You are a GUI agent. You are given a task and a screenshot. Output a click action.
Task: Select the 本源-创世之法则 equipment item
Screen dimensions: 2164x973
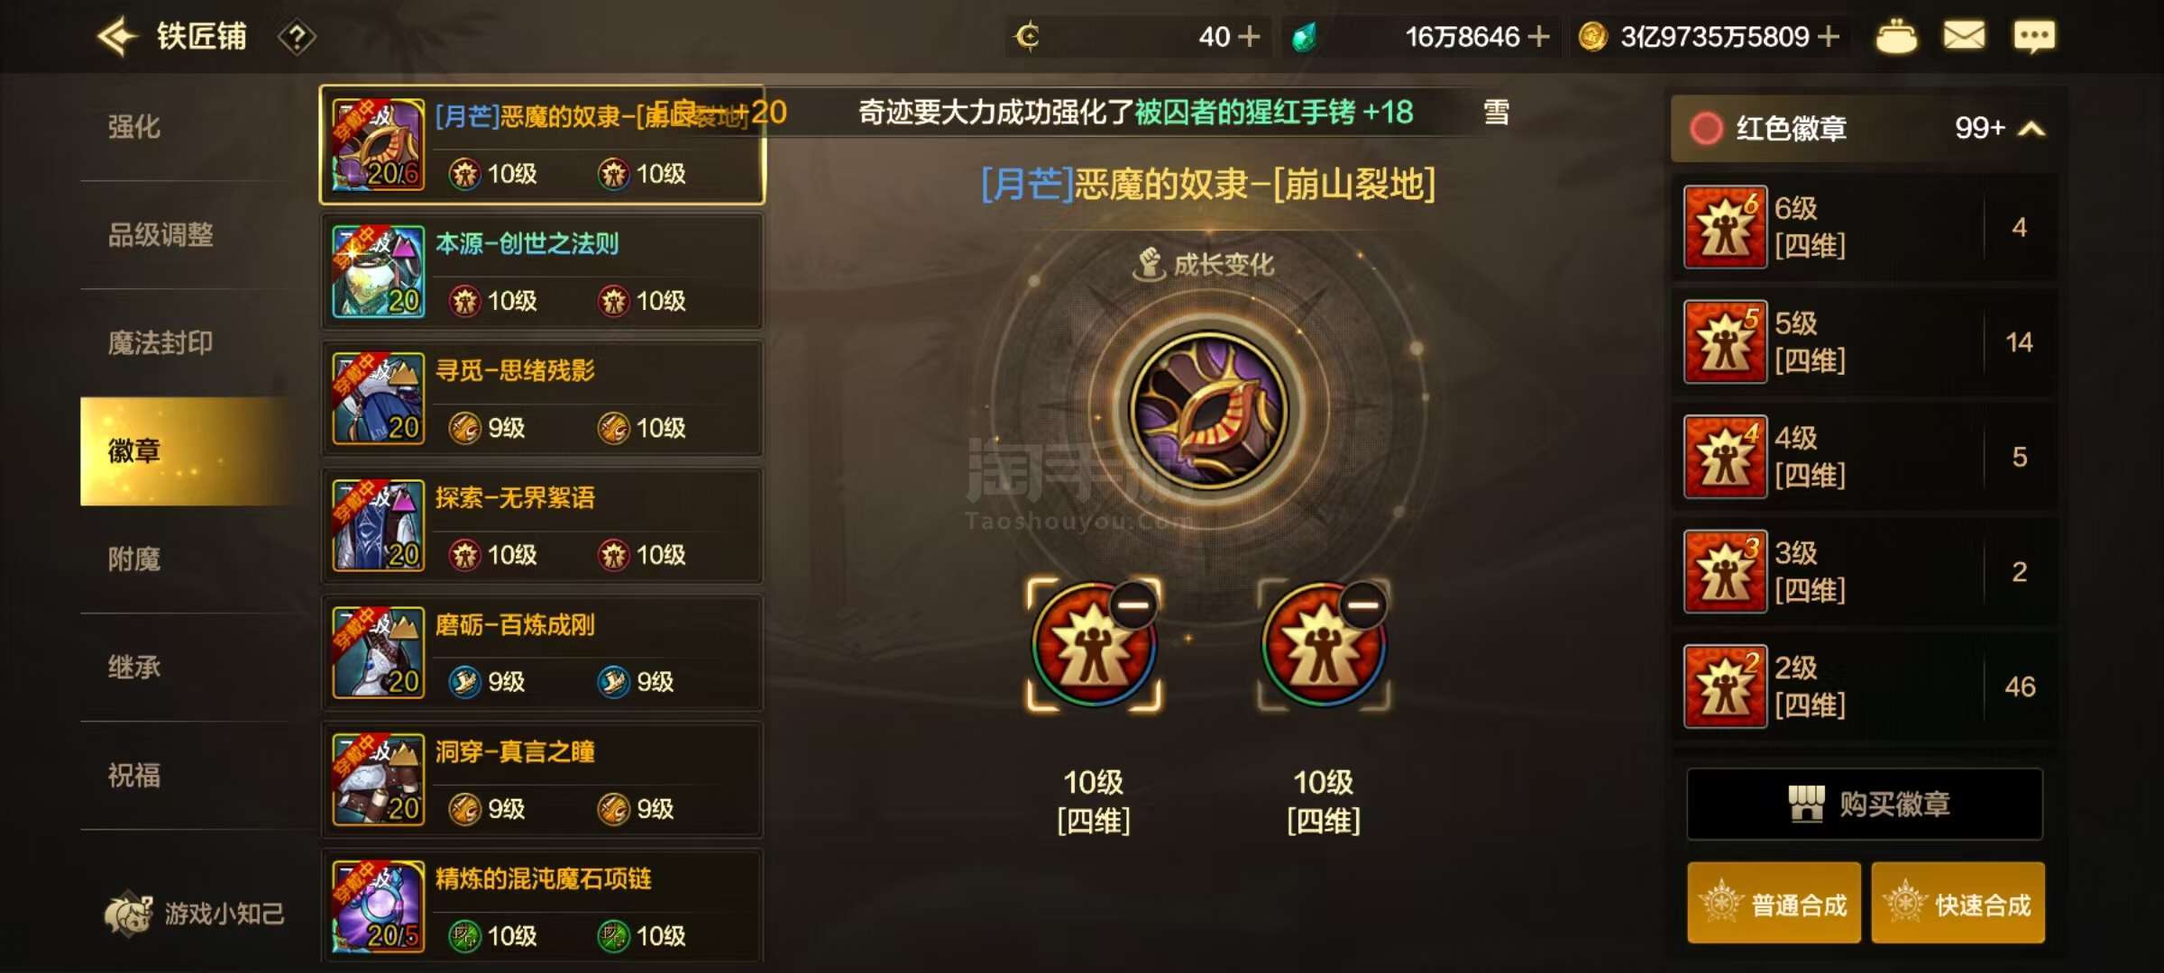542,272
